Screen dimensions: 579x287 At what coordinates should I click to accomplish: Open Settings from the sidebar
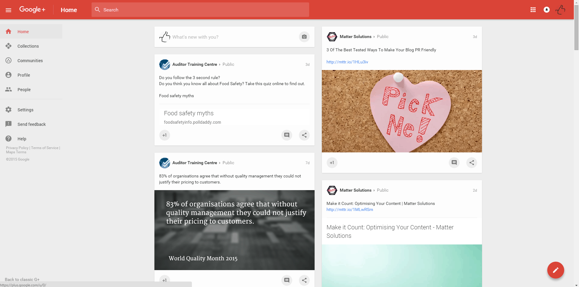(25, 110)
